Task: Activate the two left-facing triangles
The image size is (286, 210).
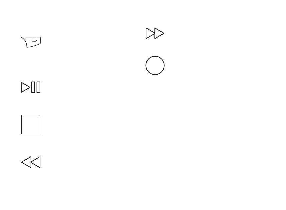Action: (x=31, y=162)
